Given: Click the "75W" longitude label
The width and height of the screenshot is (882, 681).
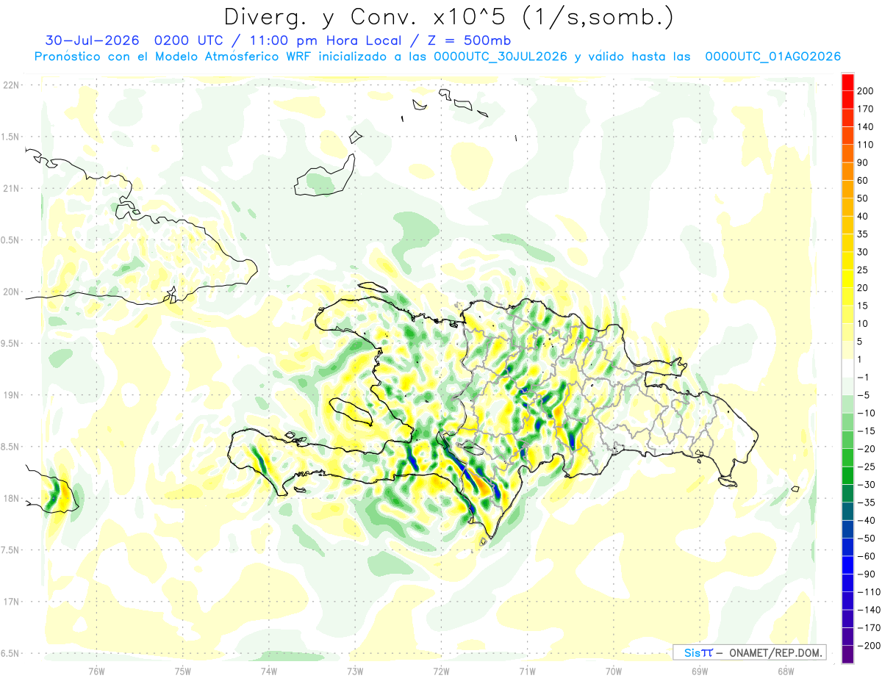Looking at the screenshot, I should 183,671.
